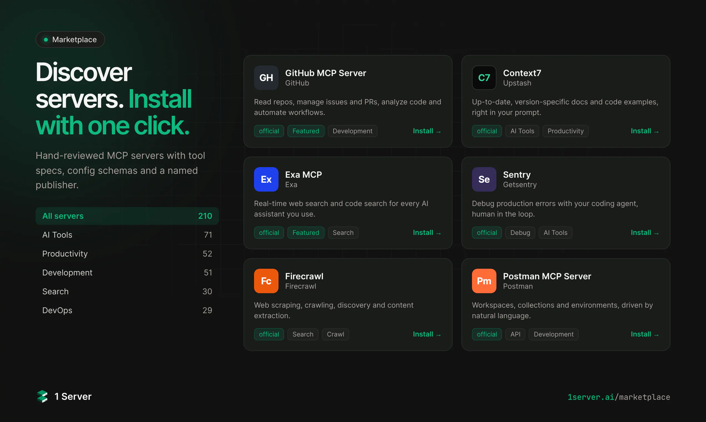Filter by DevOps category
This screenshot has height=422, width=706.
pyautogui.click(x=127, y=310)
